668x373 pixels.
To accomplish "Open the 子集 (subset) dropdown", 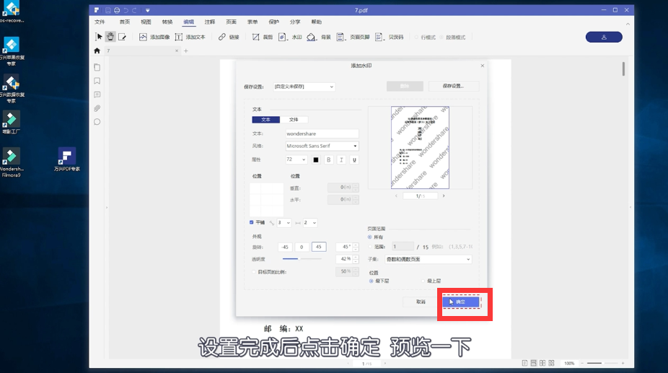I will 429,259.
